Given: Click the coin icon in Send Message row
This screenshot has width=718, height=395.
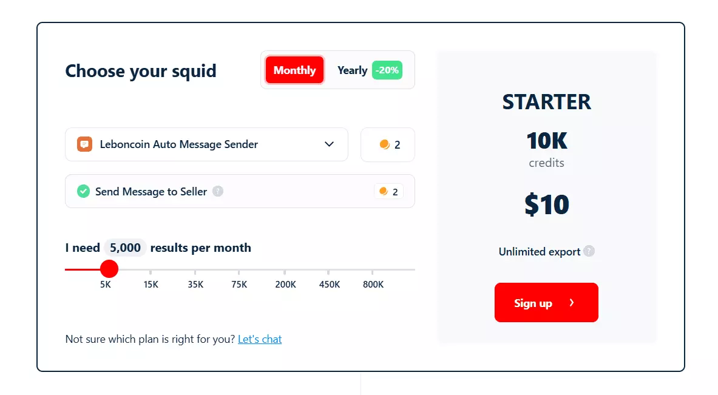Looking at the screenshot, I should coord(384,192).
